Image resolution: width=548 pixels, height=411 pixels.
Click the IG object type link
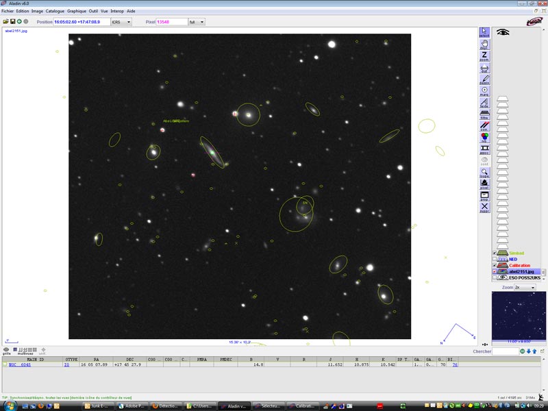66,364
